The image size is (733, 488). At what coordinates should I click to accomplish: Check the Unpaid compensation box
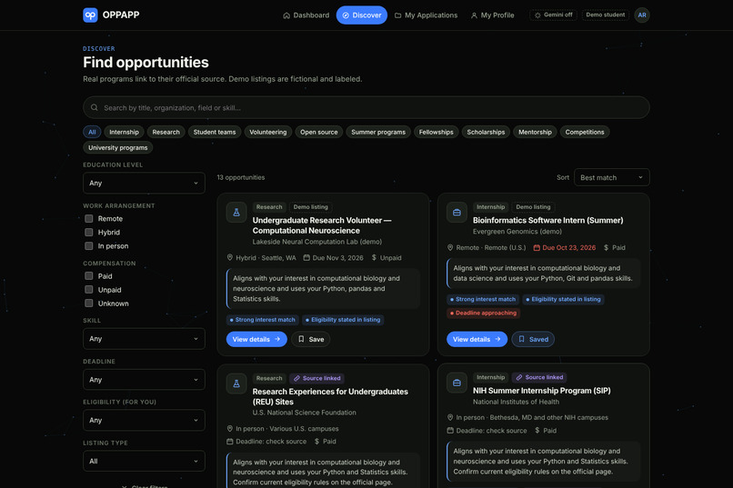89,290
